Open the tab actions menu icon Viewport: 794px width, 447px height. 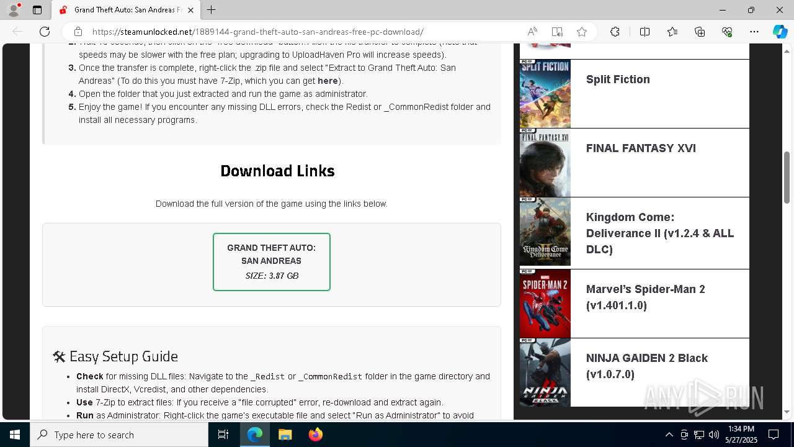click(x=37, y=10)
